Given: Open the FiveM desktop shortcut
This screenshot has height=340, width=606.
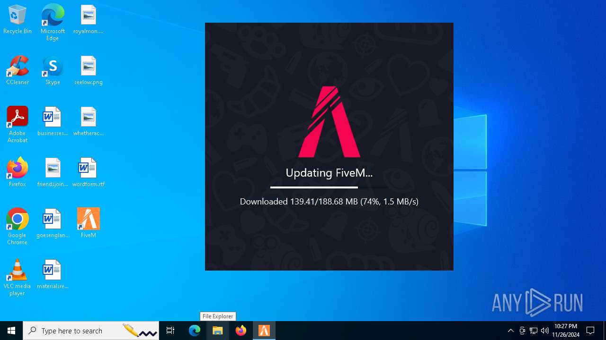Looking at the screenshot, I should (x=88, y=224).
